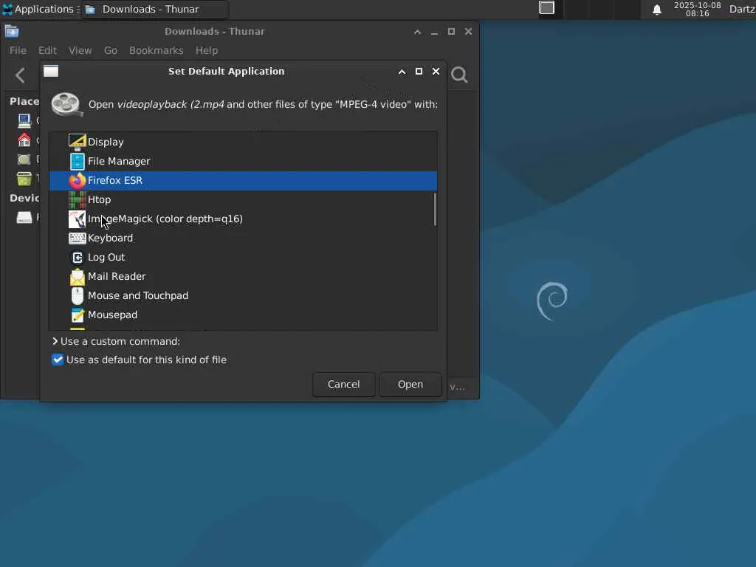The image size is (756, 567).
Task: Select the Htop application icon
Action: point(77,199)
